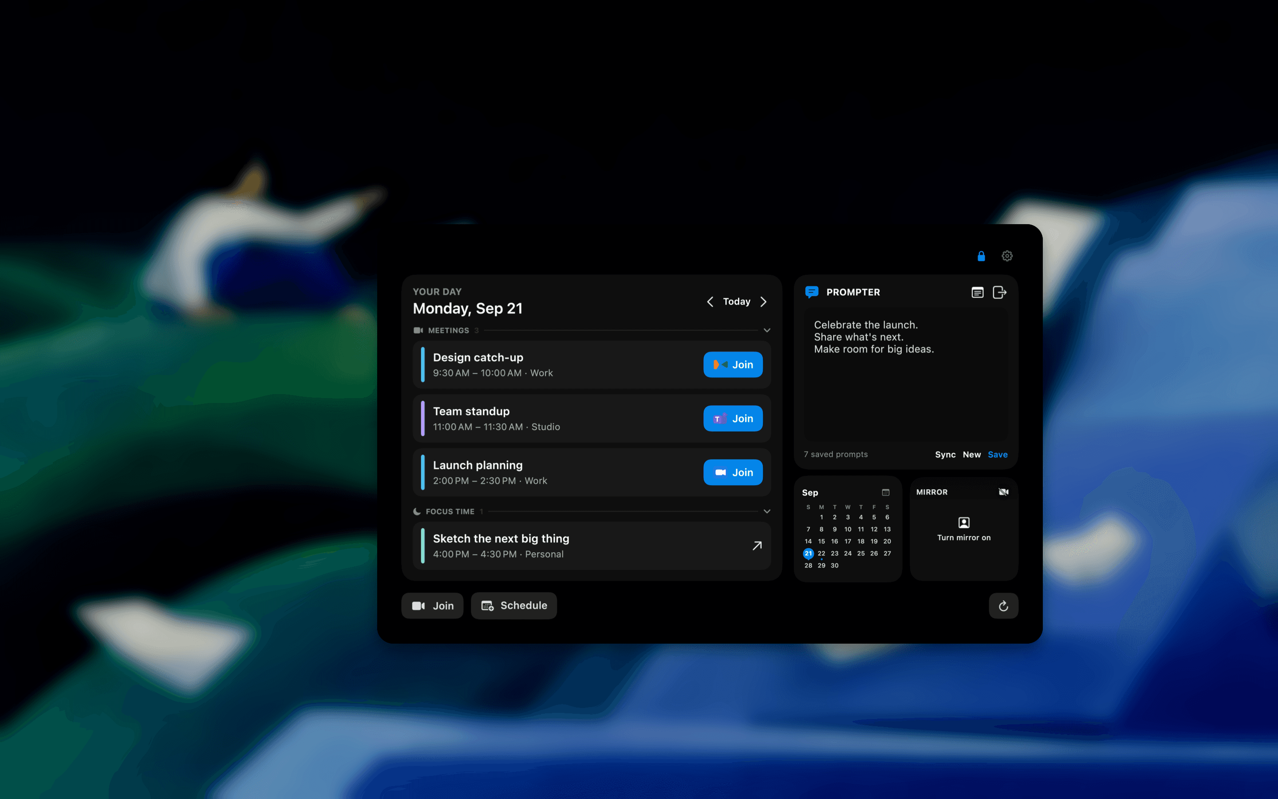This screenshot has width=1278, height=799.
Task: Open the Team standup event title
Action: click(471, 411)
